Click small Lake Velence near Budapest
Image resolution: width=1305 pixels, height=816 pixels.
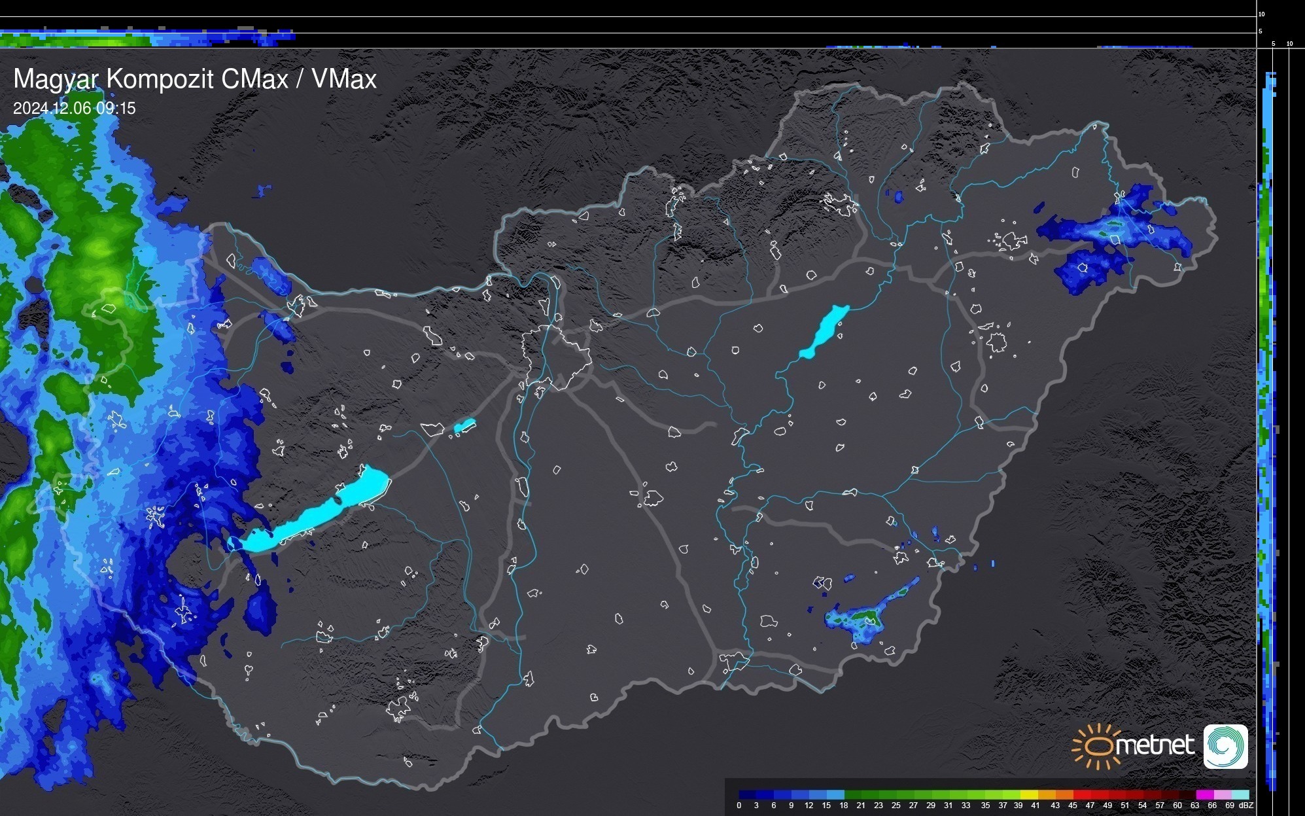[464, 426]
